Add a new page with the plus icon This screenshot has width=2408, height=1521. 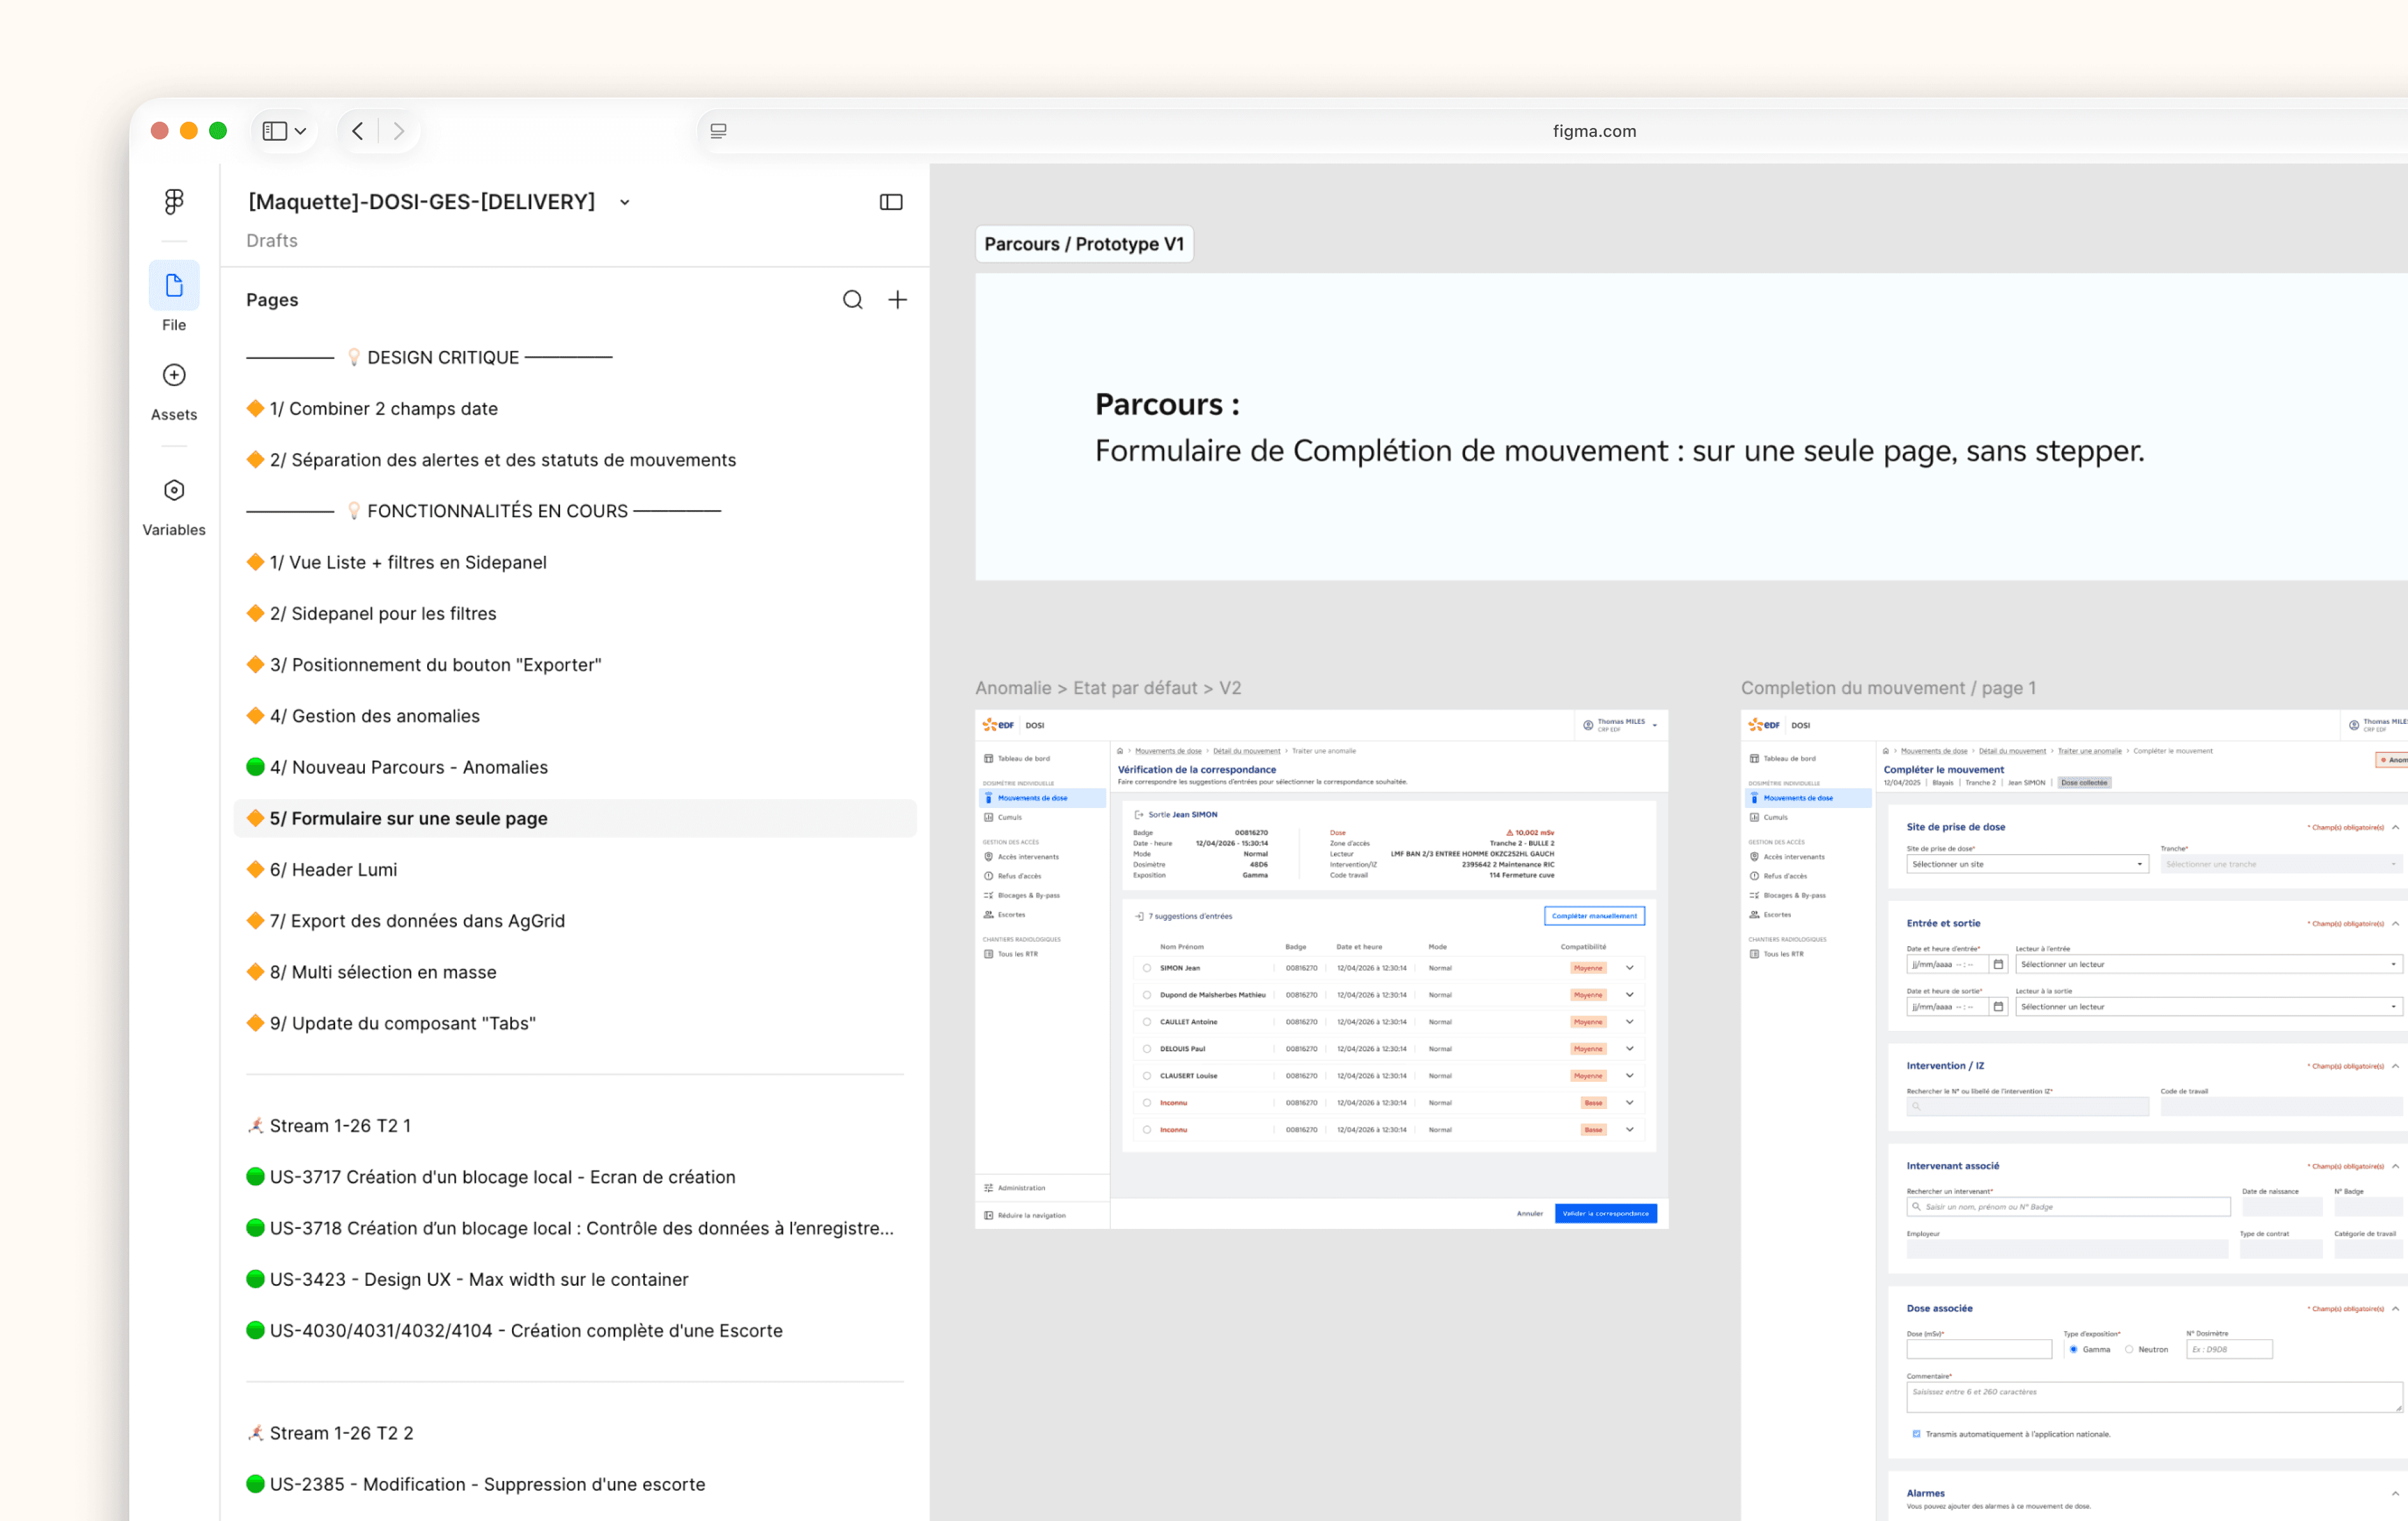click(x=898, y=300)
